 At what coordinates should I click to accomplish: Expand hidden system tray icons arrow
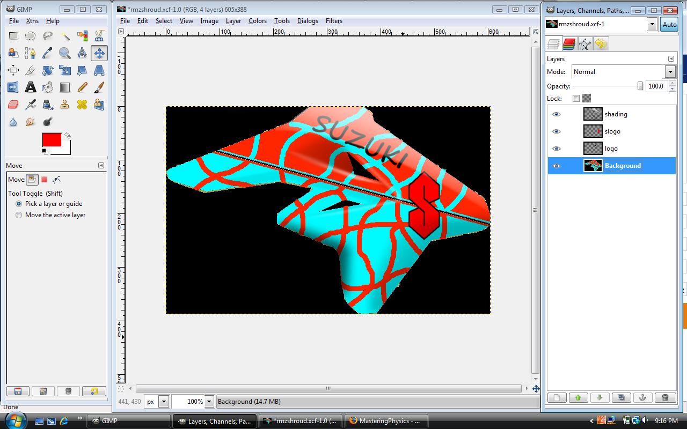592,421
